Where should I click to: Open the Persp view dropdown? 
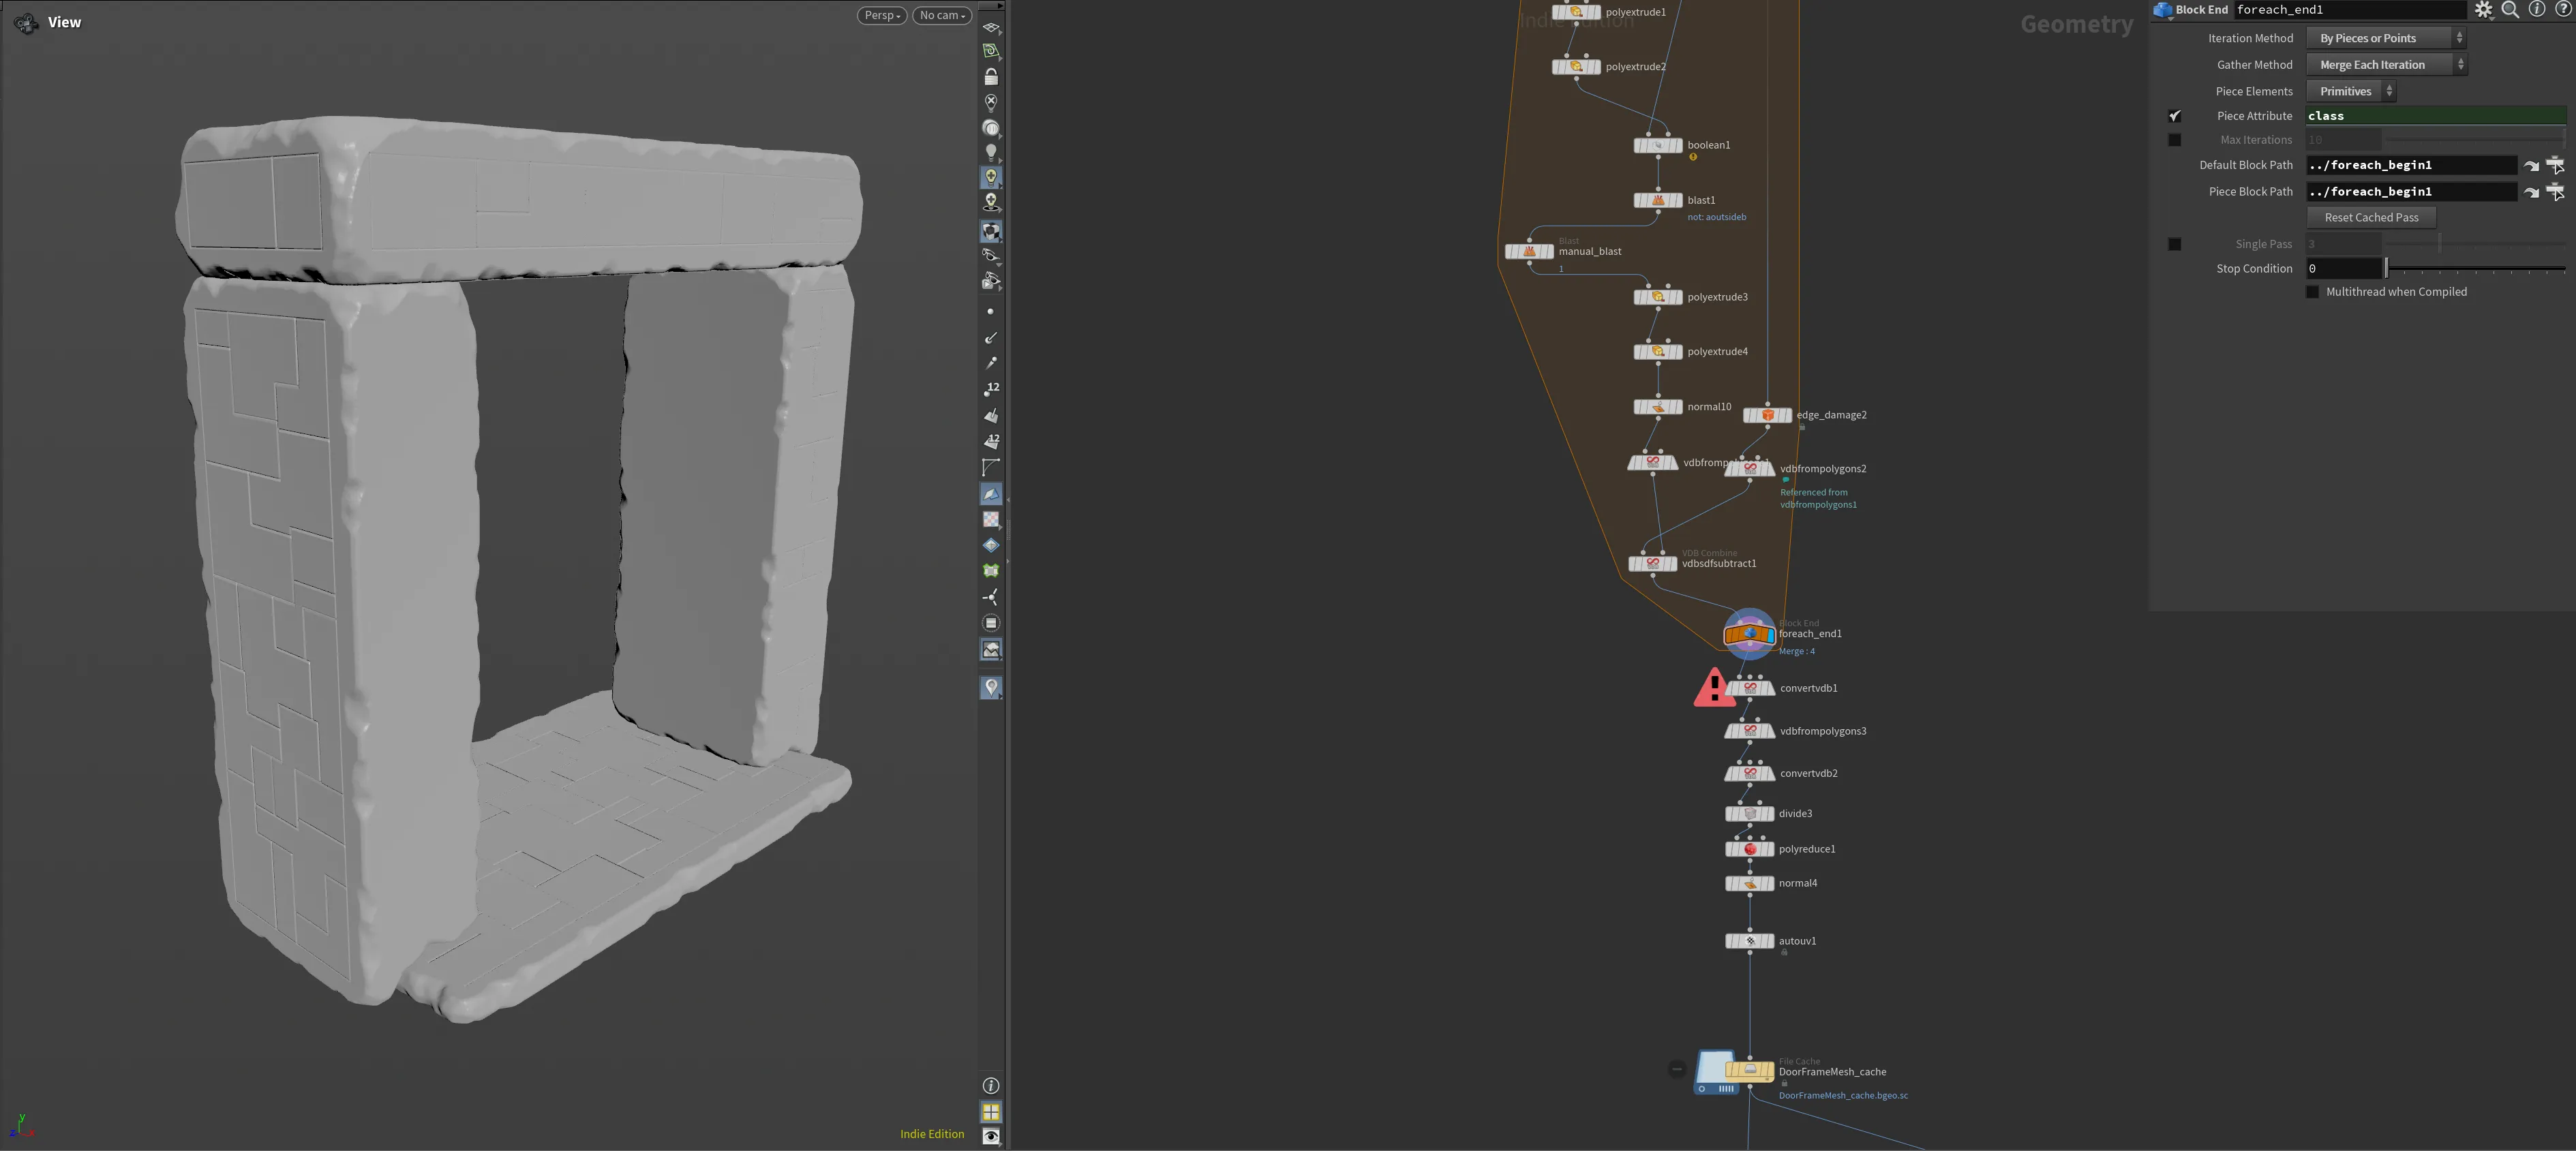[882, 15]
